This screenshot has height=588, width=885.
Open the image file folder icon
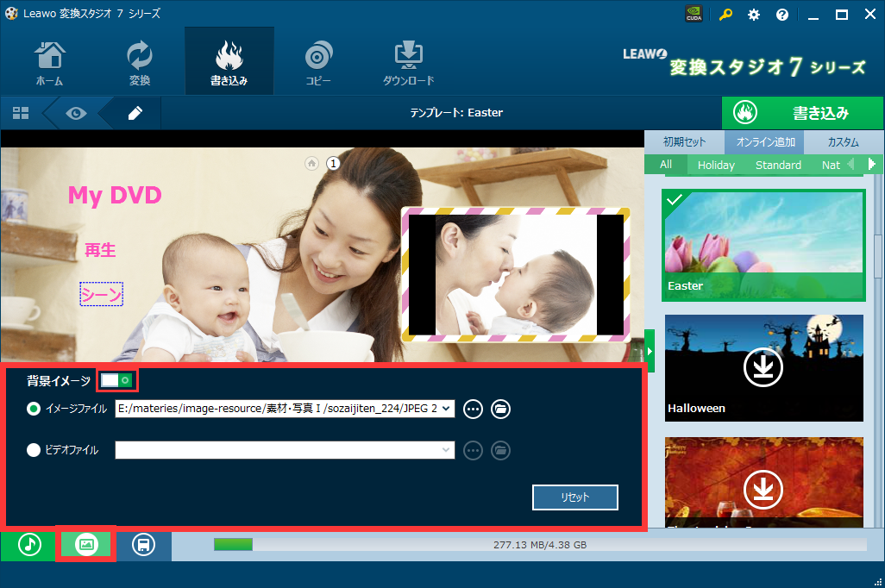click(x=500, y=410)
